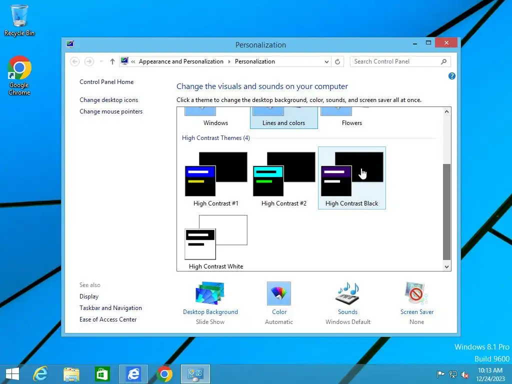Click the Control Panel taskbar button
Viewport: 512px width, 384px height.
coord(195,374)
